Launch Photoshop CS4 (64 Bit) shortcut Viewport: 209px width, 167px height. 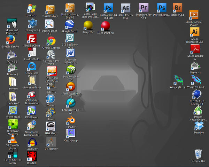tap(108, 8)
